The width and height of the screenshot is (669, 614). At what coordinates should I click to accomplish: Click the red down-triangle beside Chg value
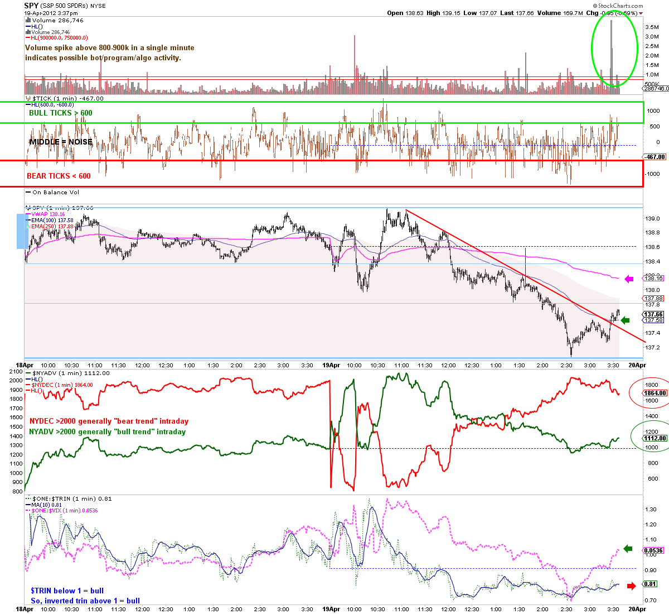click(641, 13)
